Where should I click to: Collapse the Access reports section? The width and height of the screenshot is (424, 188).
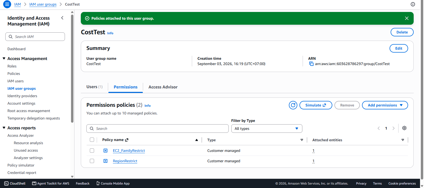(4, 128)
